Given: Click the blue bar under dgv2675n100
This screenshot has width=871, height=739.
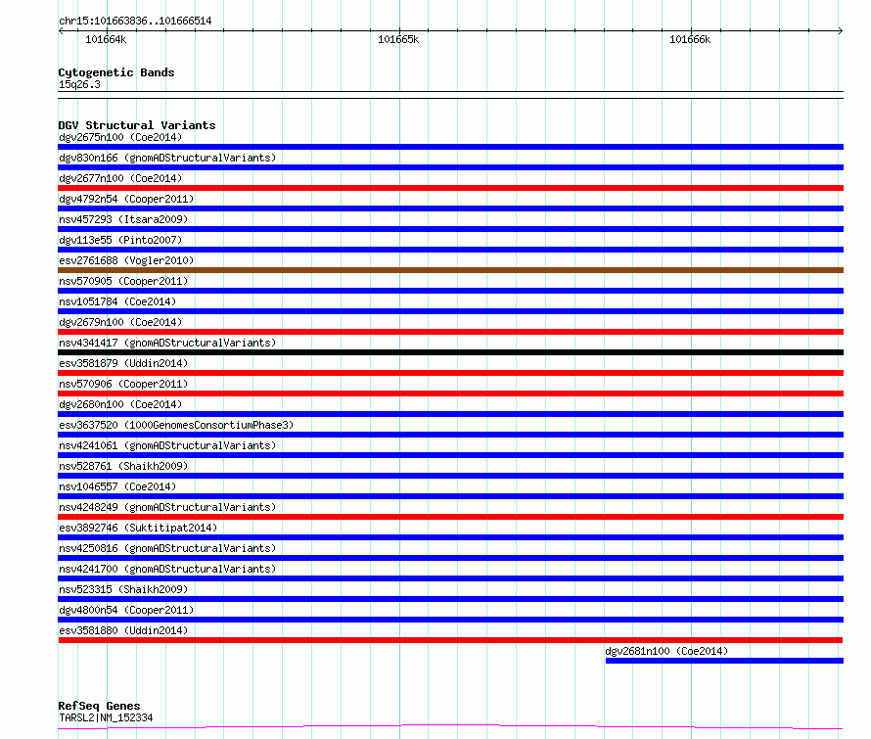Looking at the screenshot, I should coord(450,147).
